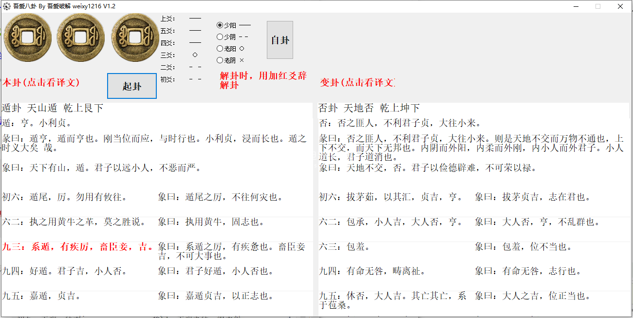Click 象曰：天地不交，否 text

coord(428,168)
